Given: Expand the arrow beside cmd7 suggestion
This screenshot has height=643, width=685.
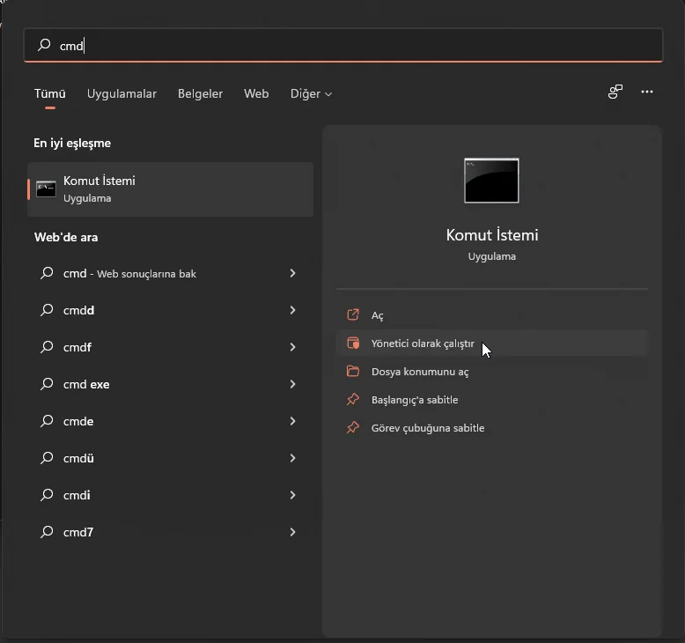Looking at the screenshot, I should click(292, 532).
